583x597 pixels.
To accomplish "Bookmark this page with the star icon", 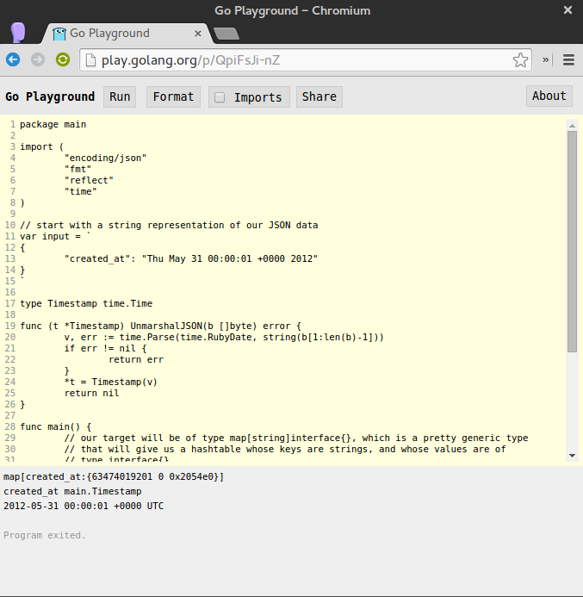I will coord(520,60).
